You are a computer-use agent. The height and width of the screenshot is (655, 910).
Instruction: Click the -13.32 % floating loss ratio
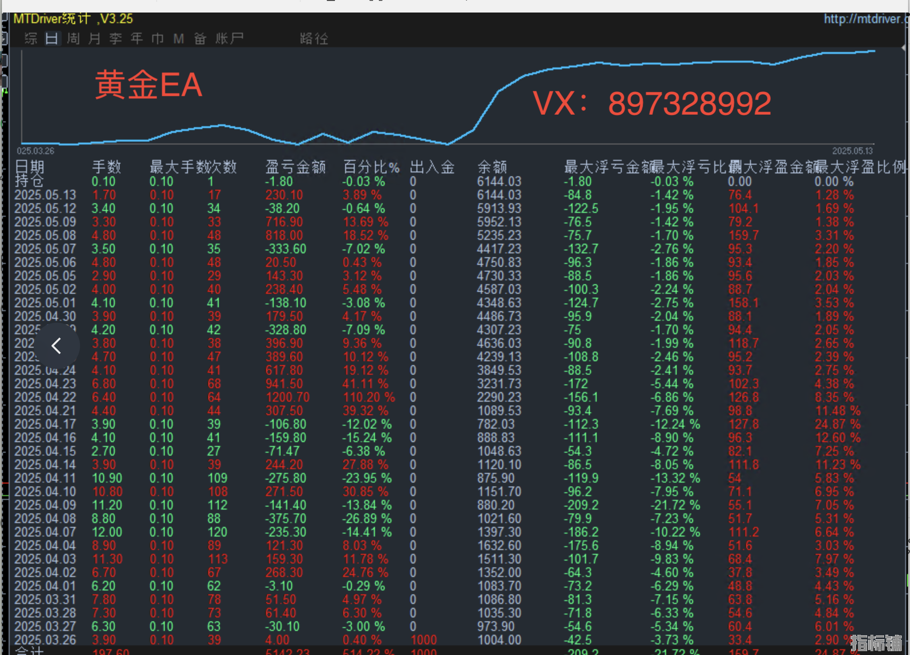point(675,478)
